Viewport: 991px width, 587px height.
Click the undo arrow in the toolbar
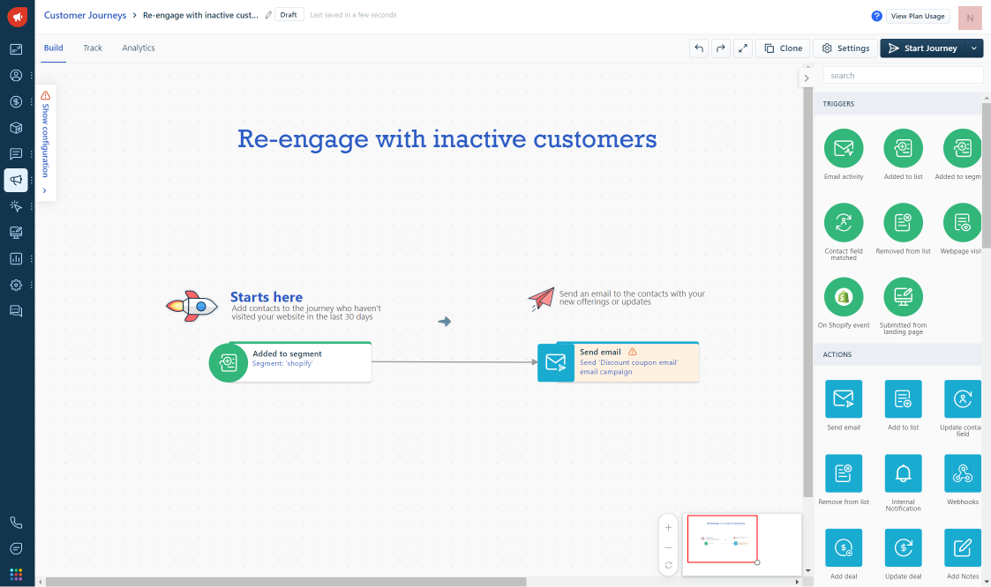click(699, 48)
